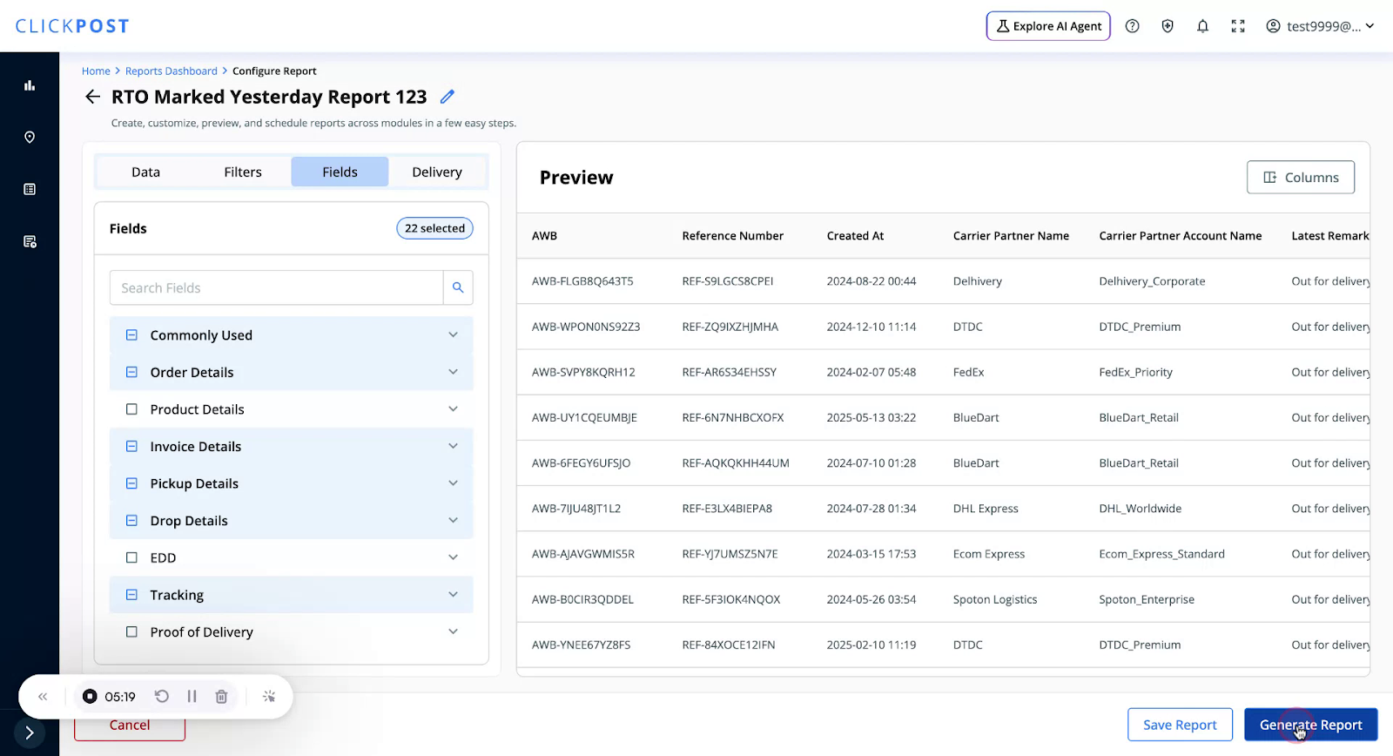Open the location pin tracking sidebar icon
The height and width of the screenshot is (756, 1393).
(x=30, y=137)
